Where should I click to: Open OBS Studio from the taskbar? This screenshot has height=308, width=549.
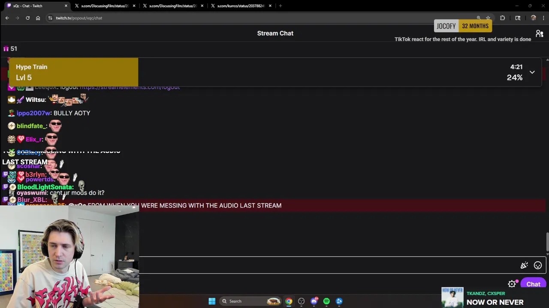click(301, 301)
